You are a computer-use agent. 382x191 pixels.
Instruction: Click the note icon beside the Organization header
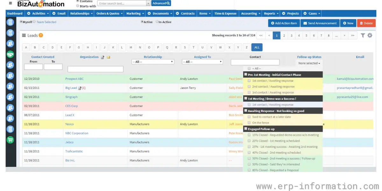[x=103, y=57]
